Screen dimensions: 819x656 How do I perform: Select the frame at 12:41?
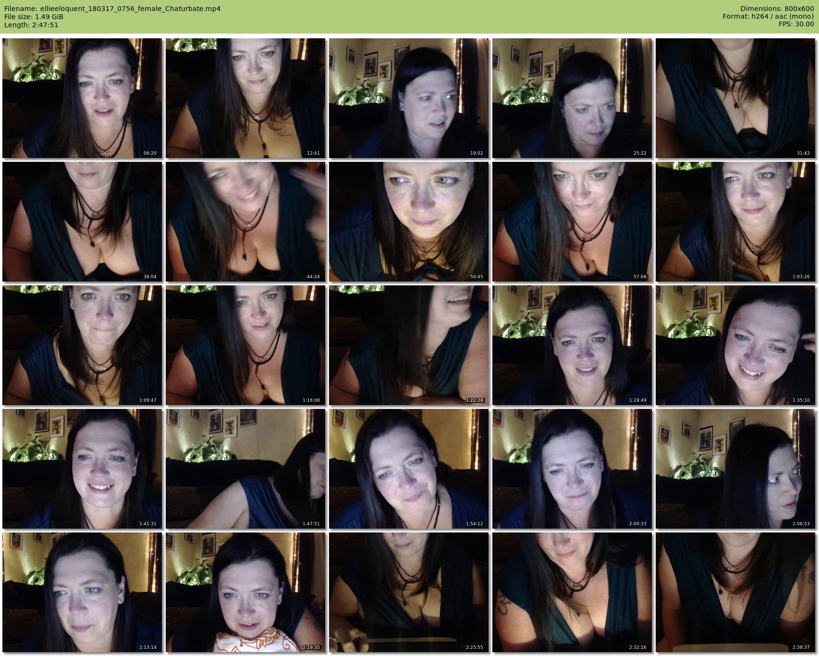click(x=245, y=98)
